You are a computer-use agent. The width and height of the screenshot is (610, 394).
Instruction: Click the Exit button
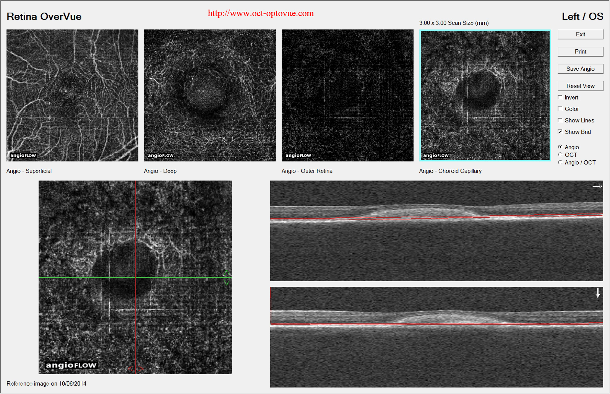(x=580, y=34)
